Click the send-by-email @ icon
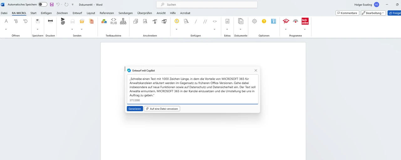This screenshot has height=160, width=401. (63, 21)
